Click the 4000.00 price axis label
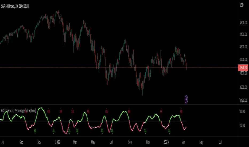This screenshot has width=249, height=147. [243, 59]
